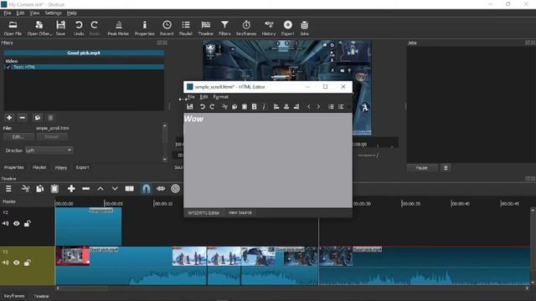Open the Edit menu in Shotcut
The height and width of the screenshot is (301, 536).
click(20, 13)
